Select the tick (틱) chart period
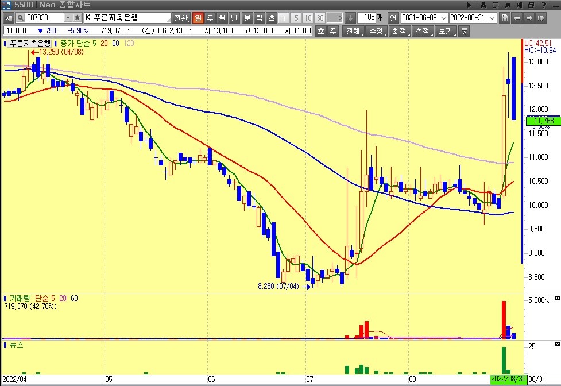Image resolution: width=561 pixels, height=386 pixels. [x=260, y=18]
